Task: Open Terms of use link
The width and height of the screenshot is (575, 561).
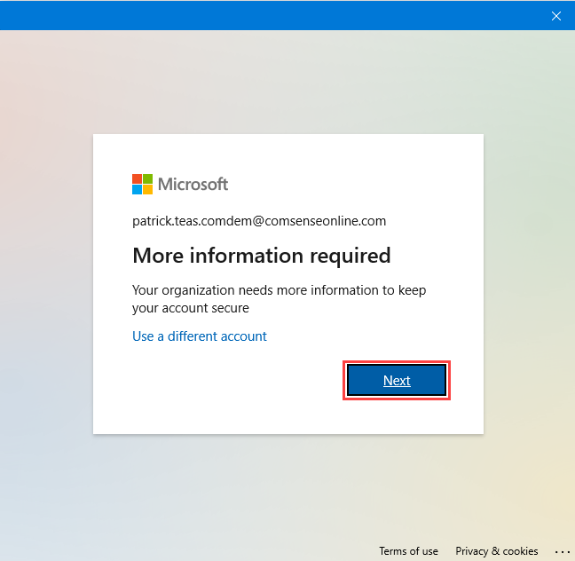Action: click(x=408, y=550)
